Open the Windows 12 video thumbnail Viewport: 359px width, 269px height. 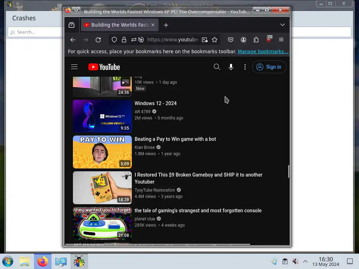pyautogui.click(x=102, y=116)
